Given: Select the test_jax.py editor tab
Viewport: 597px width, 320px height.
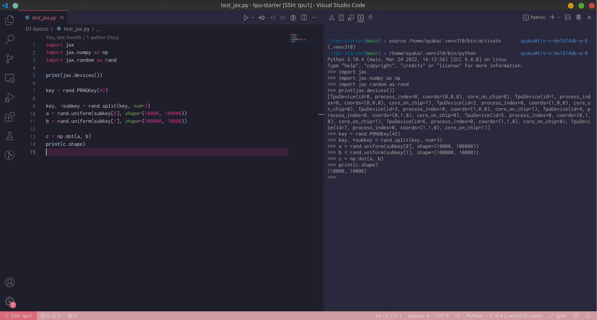Looking at the screenshot, I should pos(44,18).
